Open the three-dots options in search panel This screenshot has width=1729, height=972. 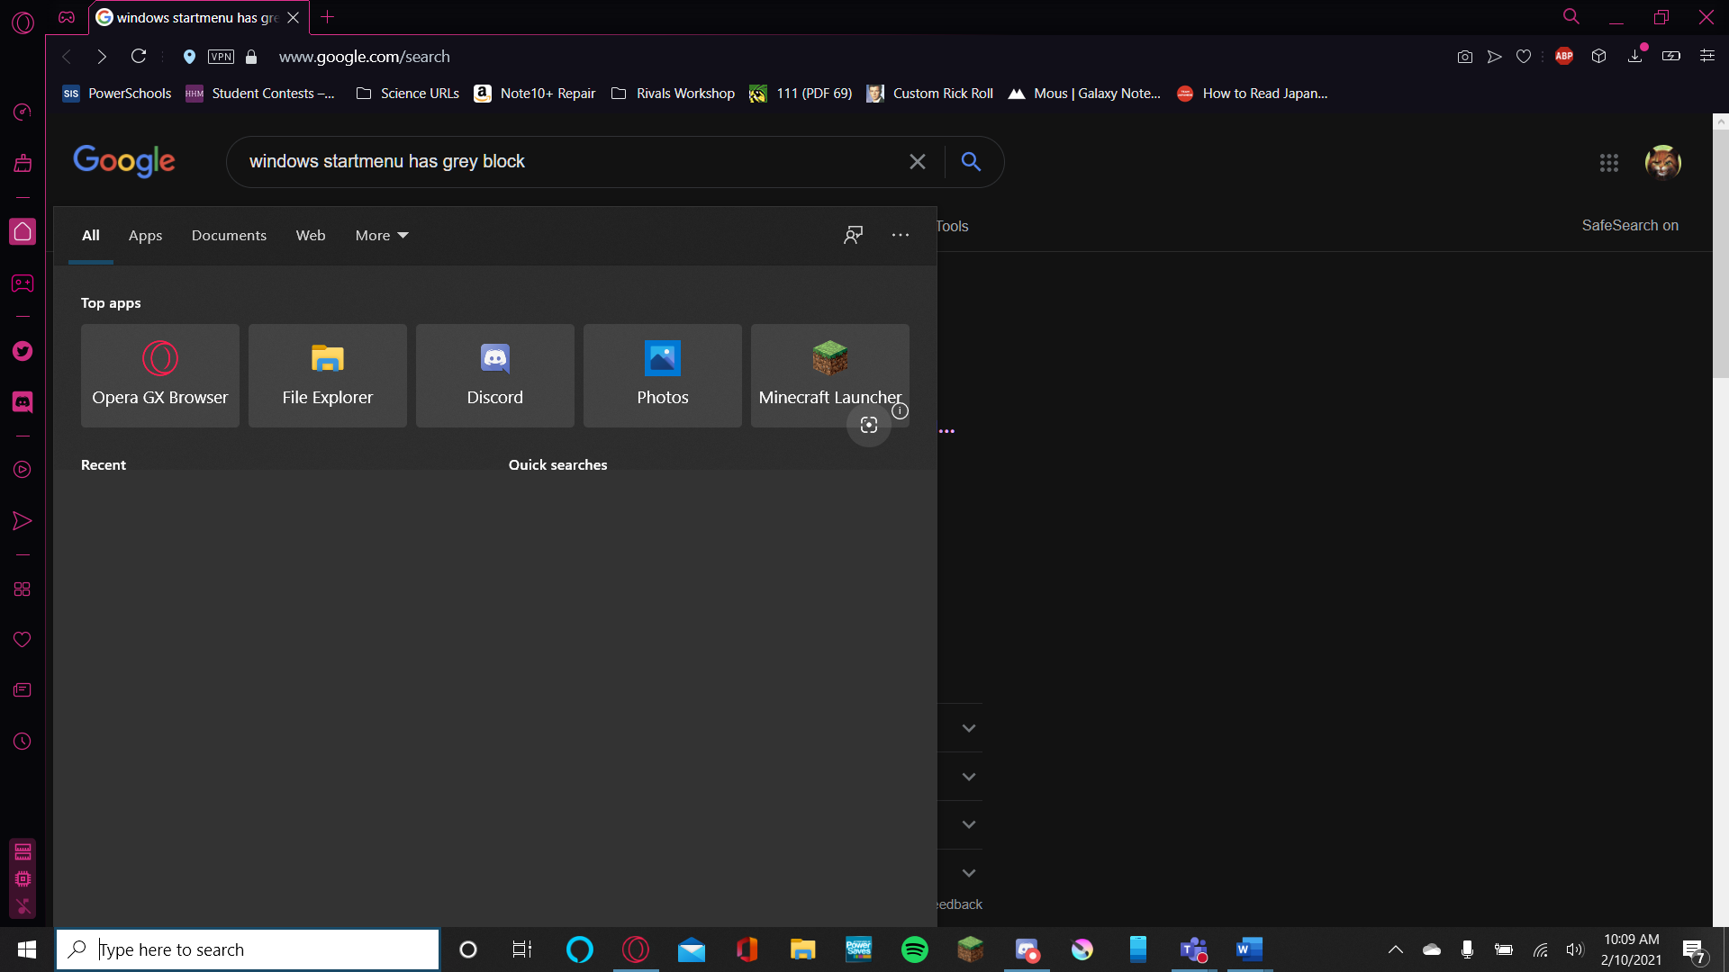point(901,235)
